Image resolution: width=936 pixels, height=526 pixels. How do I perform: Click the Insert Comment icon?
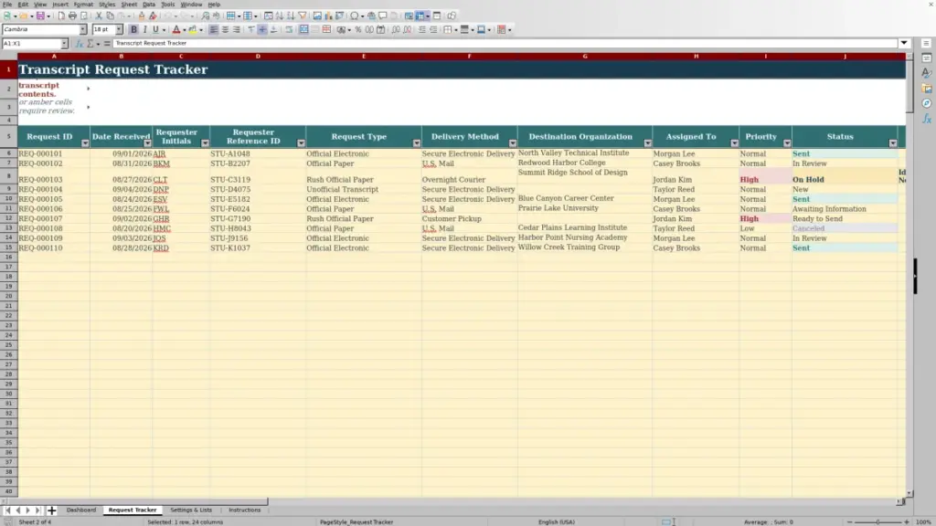point(383,16)
